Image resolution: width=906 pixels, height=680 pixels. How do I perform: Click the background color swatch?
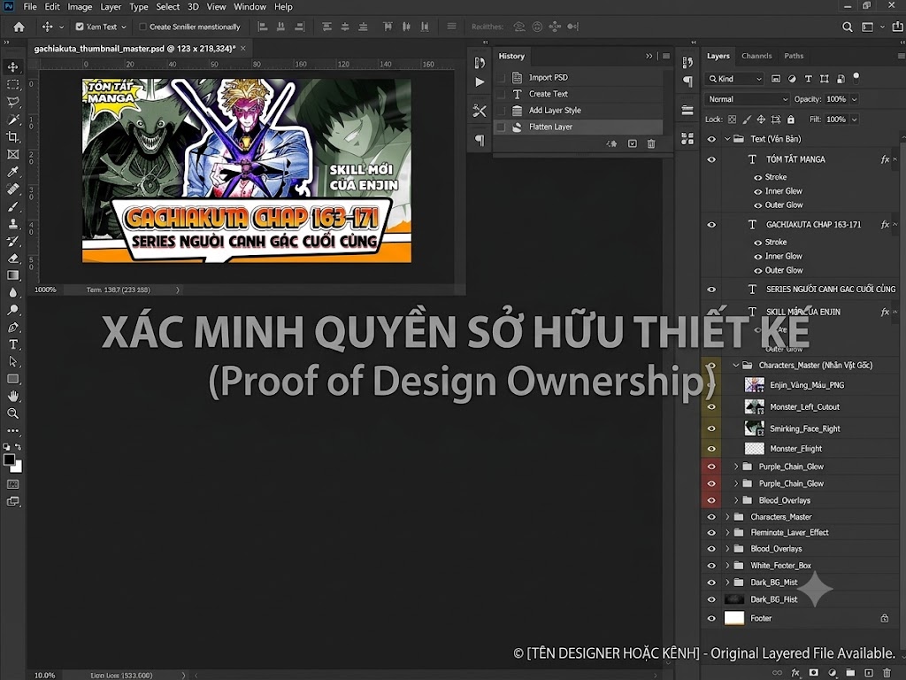click(x=18, y=467)
